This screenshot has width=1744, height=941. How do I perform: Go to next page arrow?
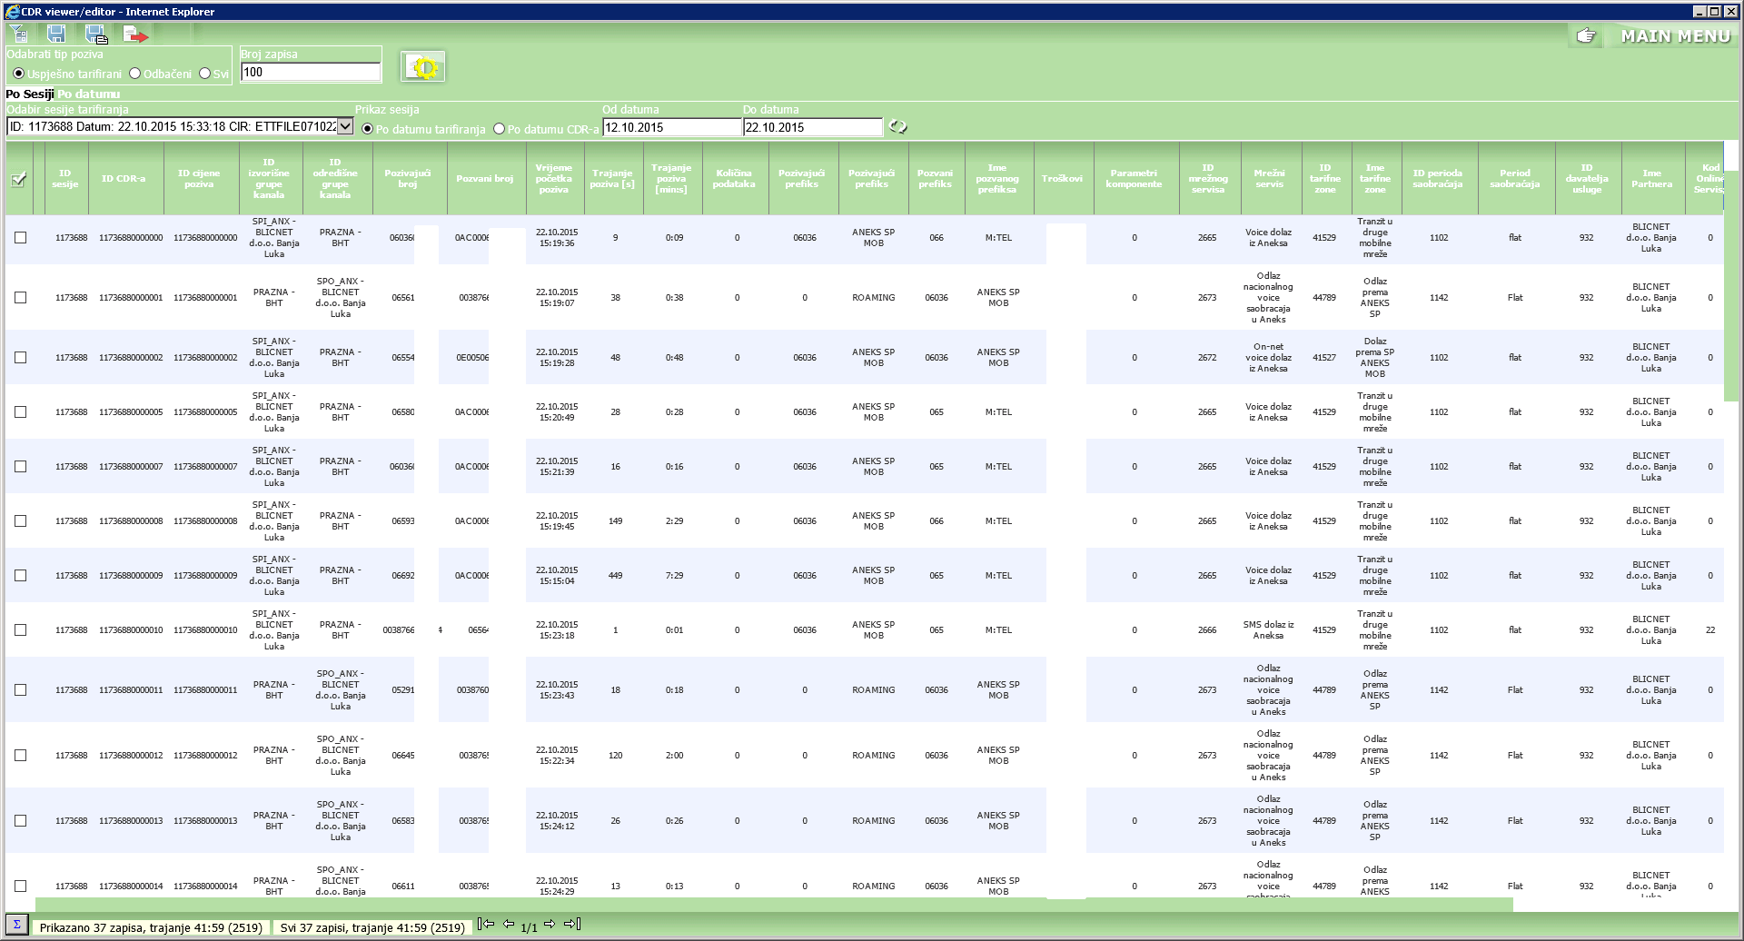click(x=550, y=925)
